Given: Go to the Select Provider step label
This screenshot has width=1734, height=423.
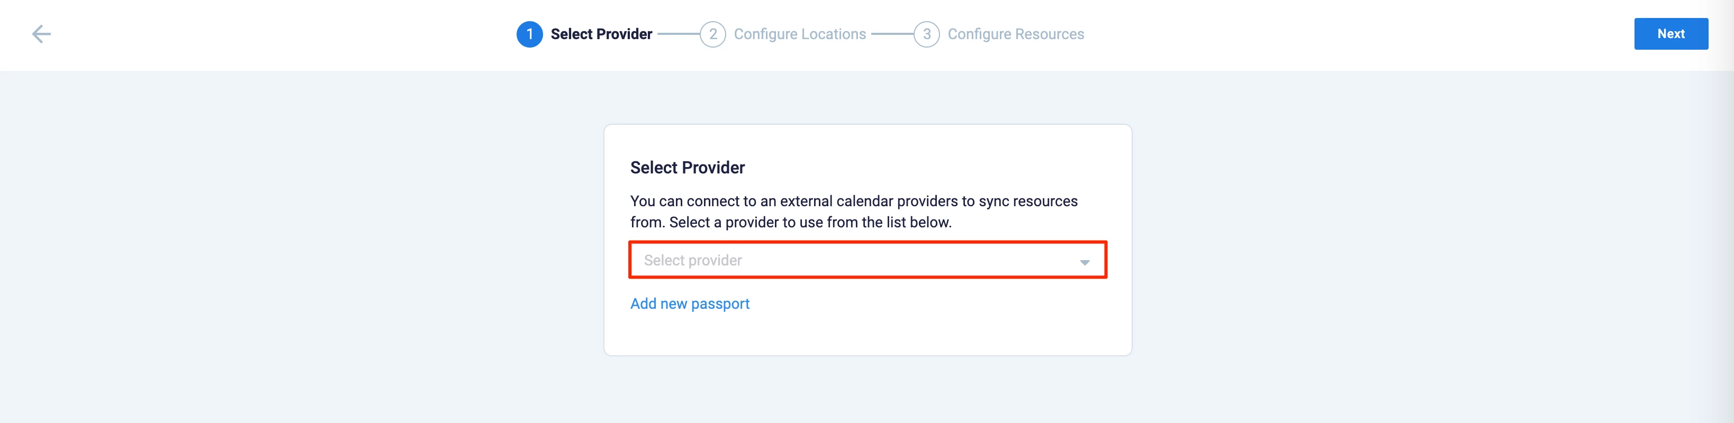Looking at the screenshot, I should (601, 34).
